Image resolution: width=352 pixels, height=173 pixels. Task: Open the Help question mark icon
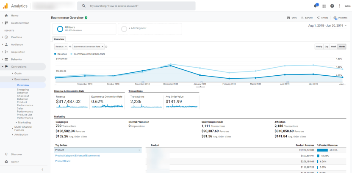[332, 6]
